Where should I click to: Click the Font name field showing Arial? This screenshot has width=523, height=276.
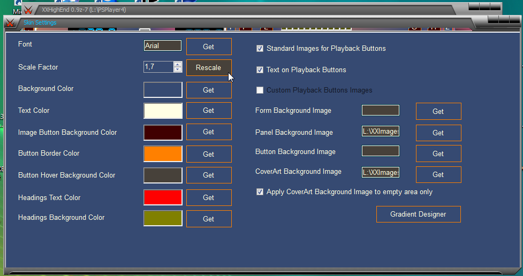pyautogui.click(x=163, y=45)
